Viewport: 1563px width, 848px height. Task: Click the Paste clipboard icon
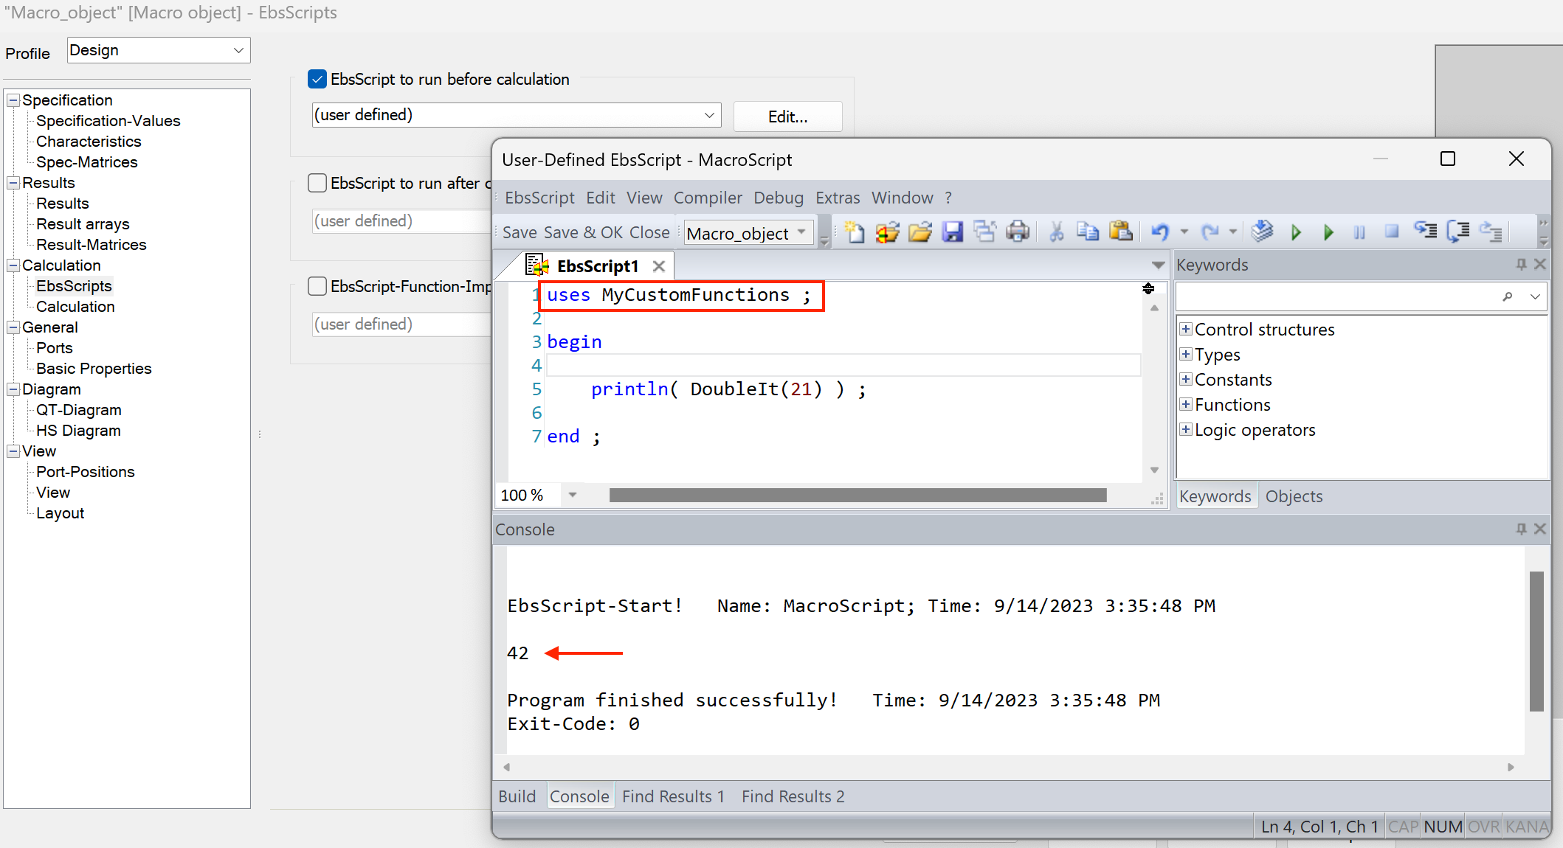[x=1121, y=232]
